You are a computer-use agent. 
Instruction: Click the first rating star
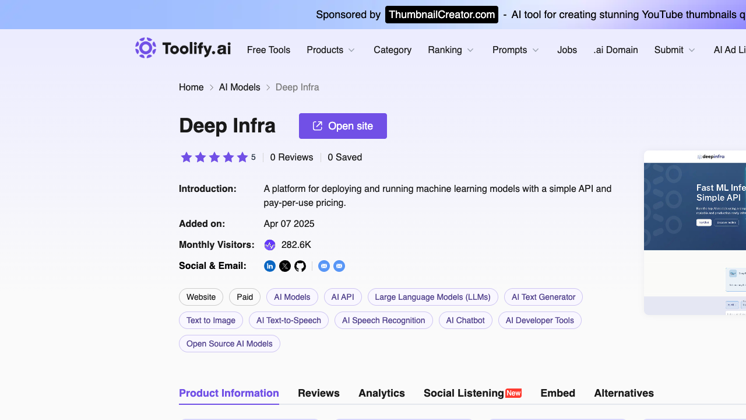[x=186, y=157]
